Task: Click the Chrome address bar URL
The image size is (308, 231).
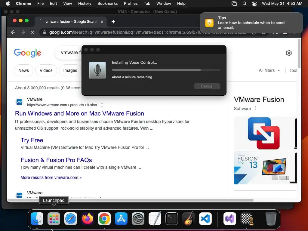Action: [147, 32]
